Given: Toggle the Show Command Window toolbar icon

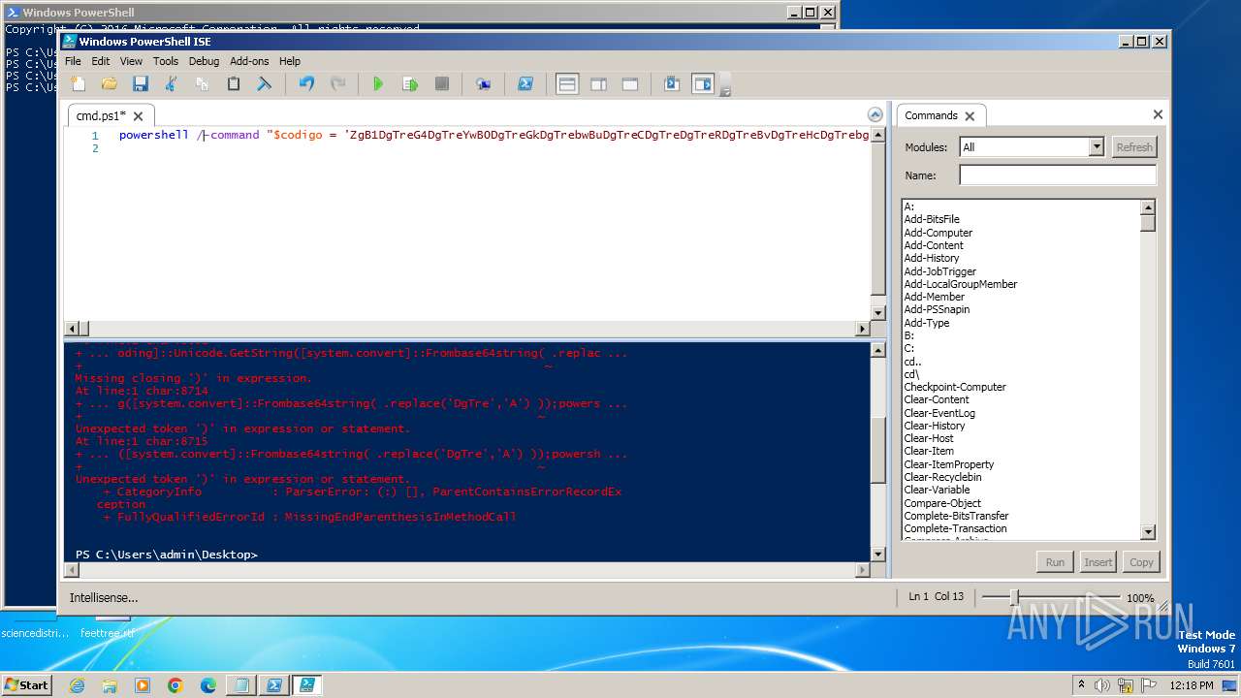Looking at the screenshot, I should coord(671,84).
